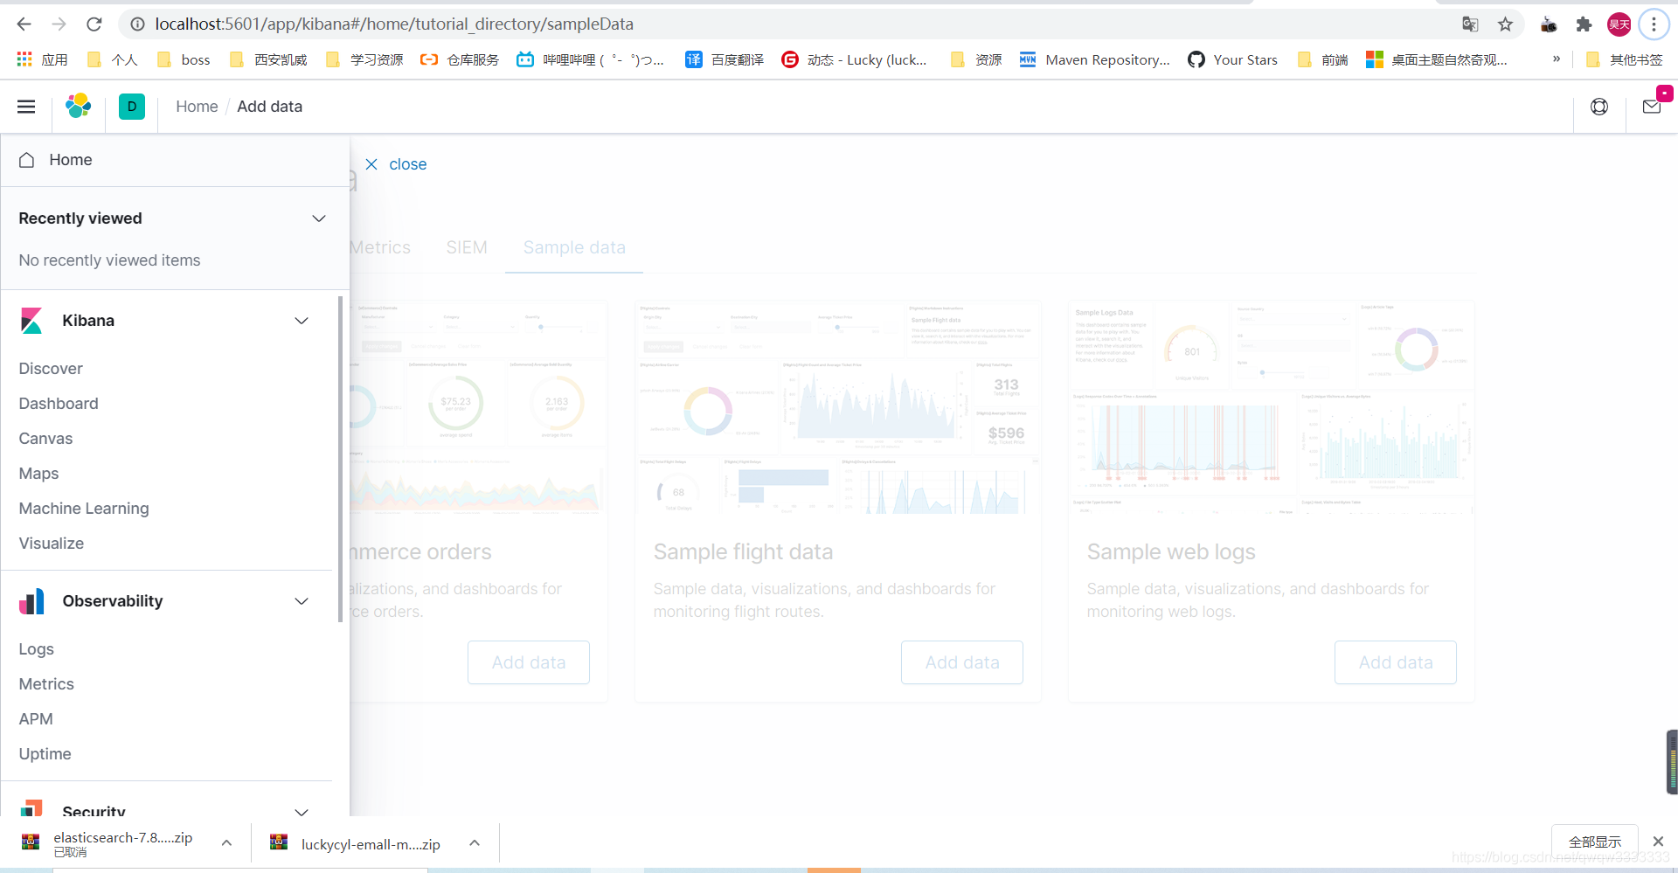Open the boss bookmark folder

184,59
